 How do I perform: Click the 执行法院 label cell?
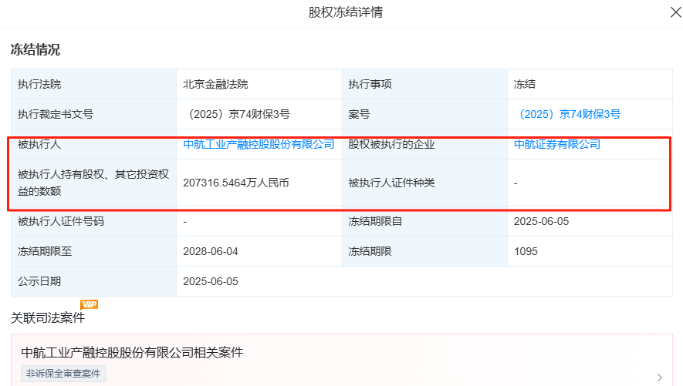click(x=93, y=84)
